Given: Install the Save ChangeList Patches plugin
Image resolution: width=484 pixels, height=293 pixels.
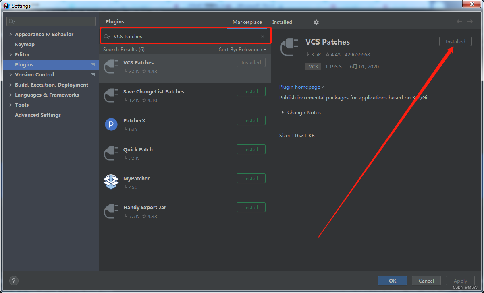Looking at the screenshot, I should pyautogui.click(x=251, y=91).
